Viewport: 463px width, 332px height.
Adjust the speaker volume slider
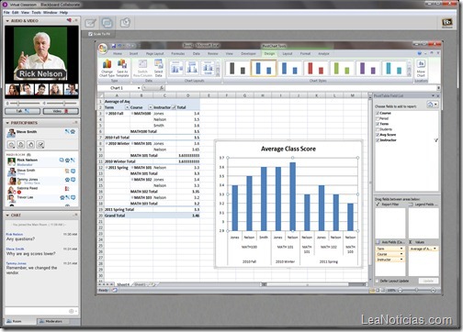64,104
